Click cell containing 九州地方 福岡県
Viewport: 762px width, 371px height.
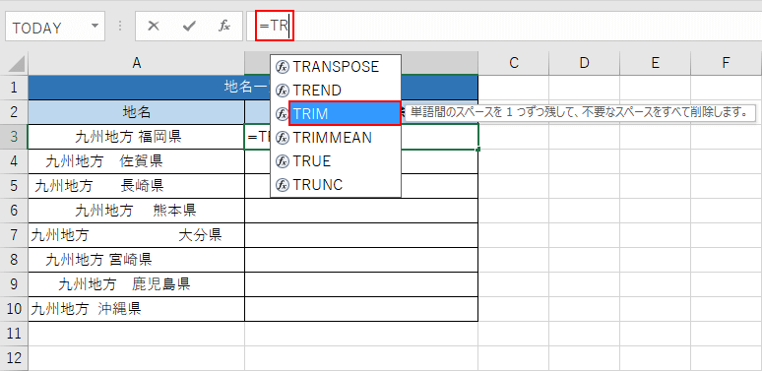[x=137, y=137]
